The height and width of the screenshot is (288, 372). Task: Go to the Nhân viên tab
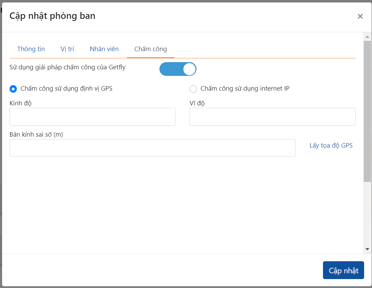tap(104, 49)
